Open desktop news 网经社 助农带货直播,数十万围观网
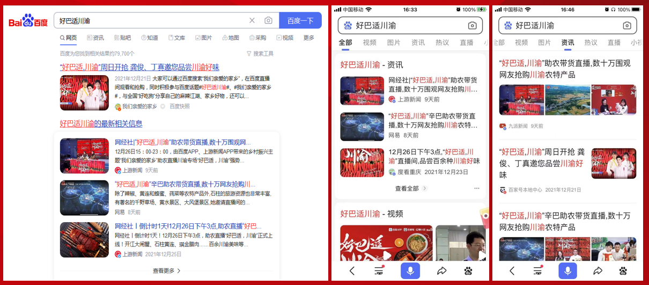Image resolution: width=649 pixels, height=285 pixels. point(183,142)
